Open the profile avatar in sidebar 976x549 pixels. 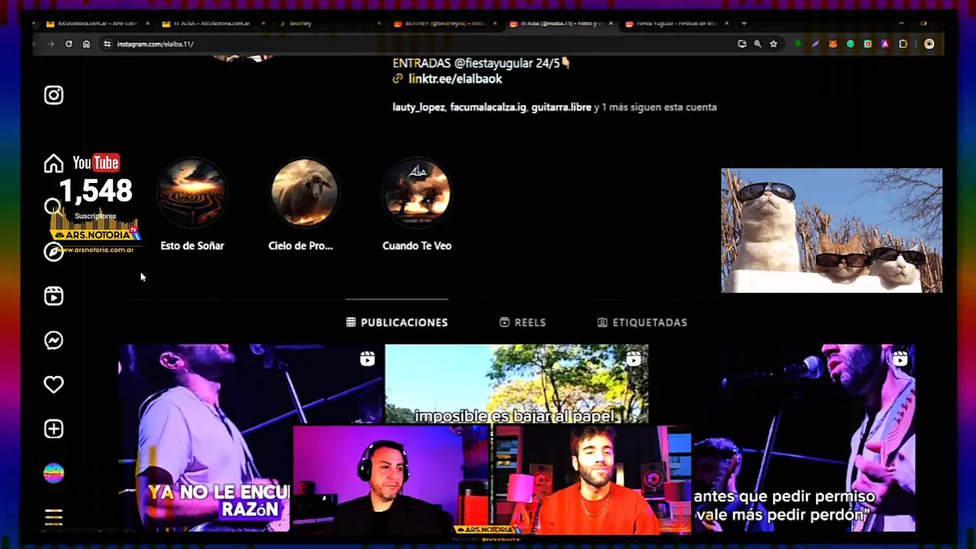(x=53, y=473)
